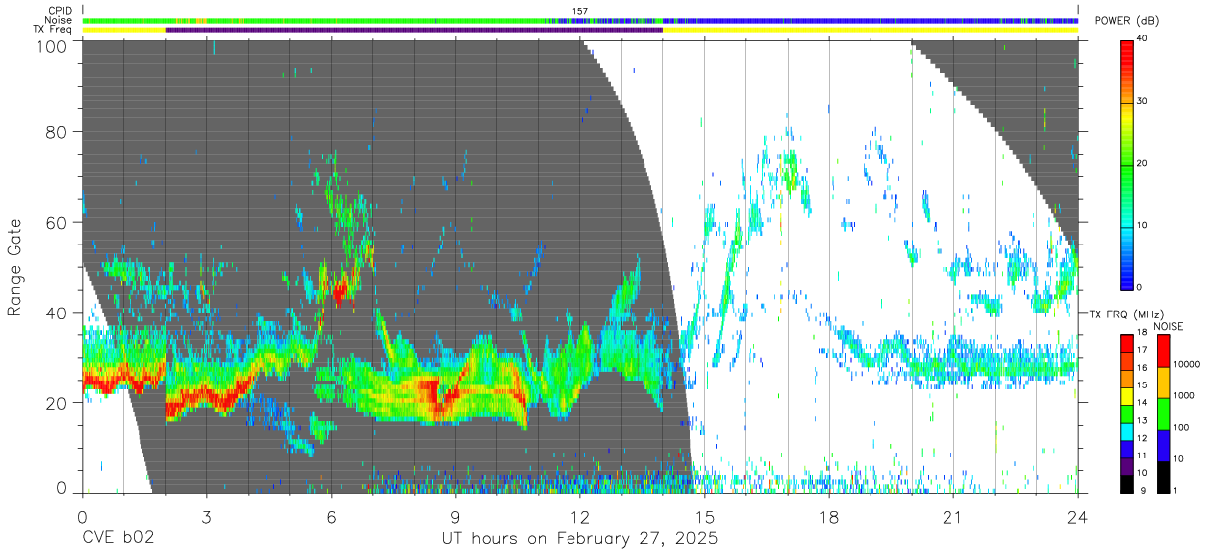The image size is (1212, 559).
Task: Click the 10000 label on noise scale
Action: (1188, 364)
